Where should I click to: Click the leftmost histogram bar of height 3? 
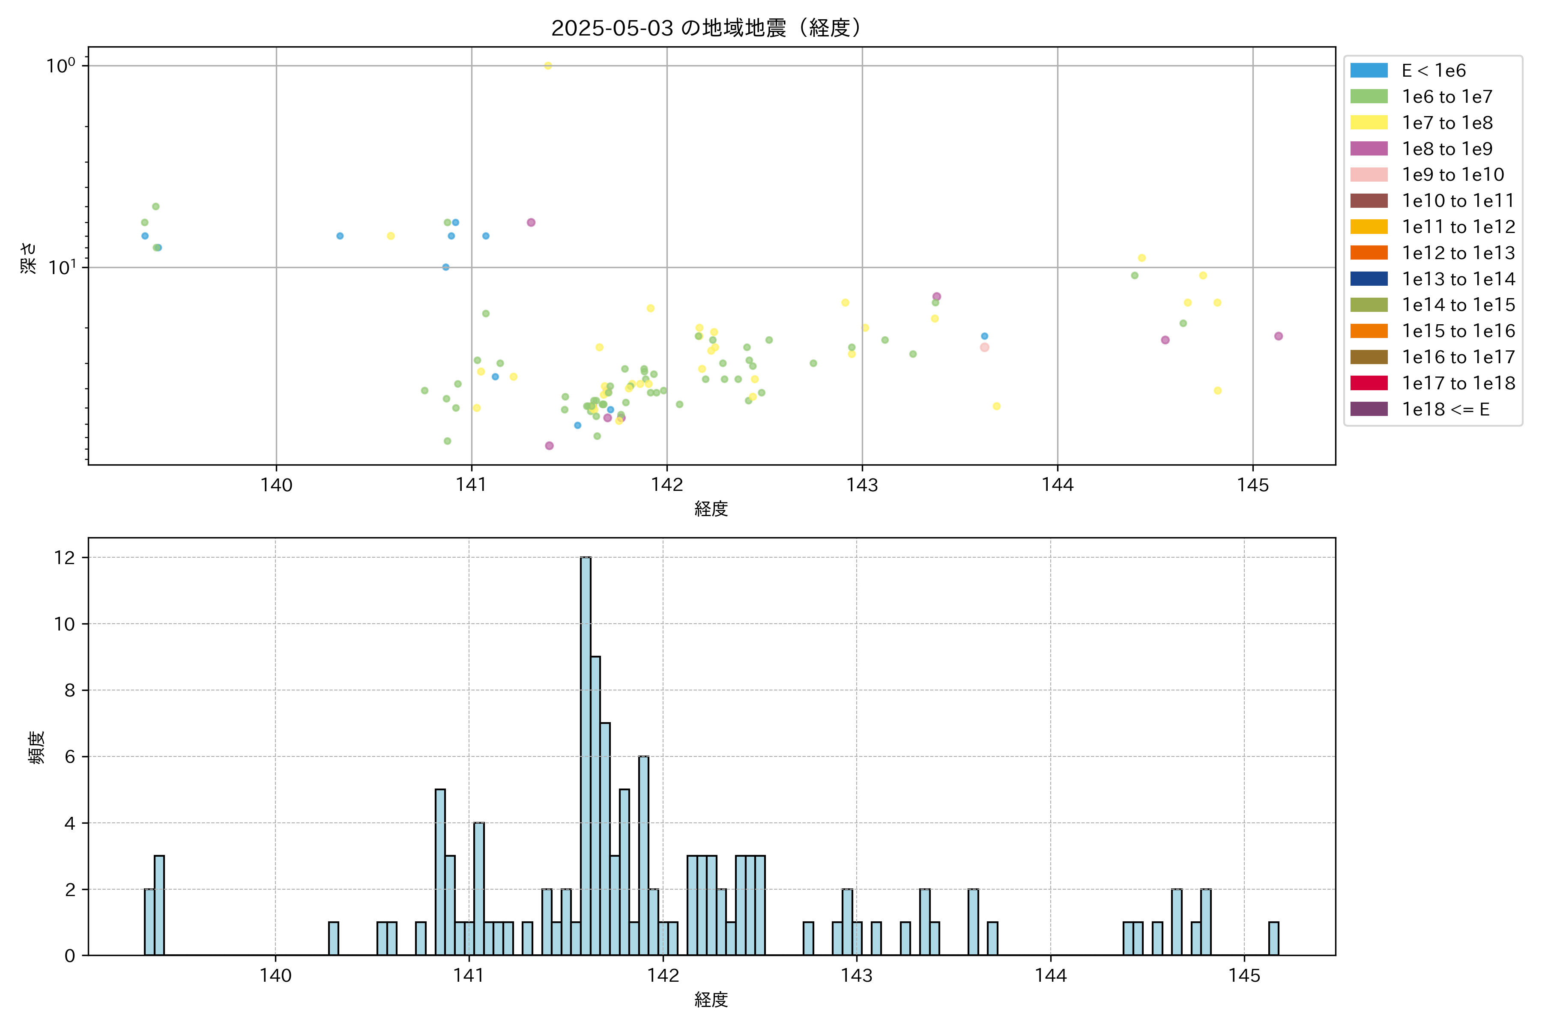tap(159, 905)
